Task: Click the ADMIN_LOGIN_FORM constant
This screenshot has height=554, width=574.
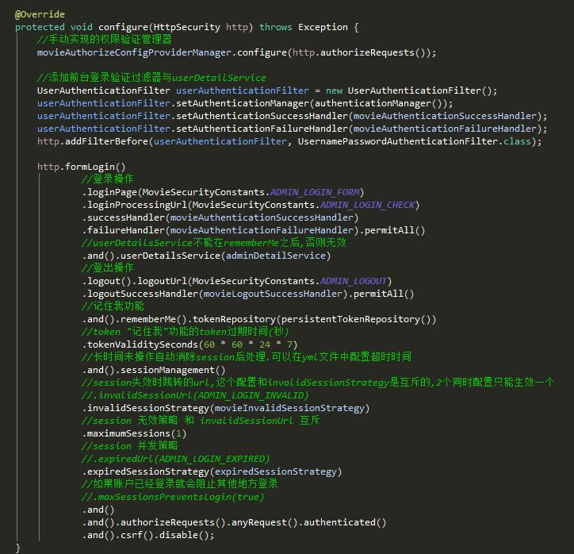Action: pos(315,192)
